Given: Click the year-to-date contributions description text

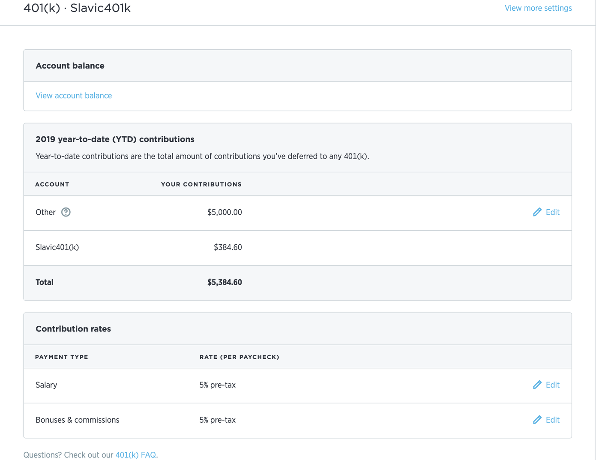Looking at the screenshot, I should click(x=202, y=156).
